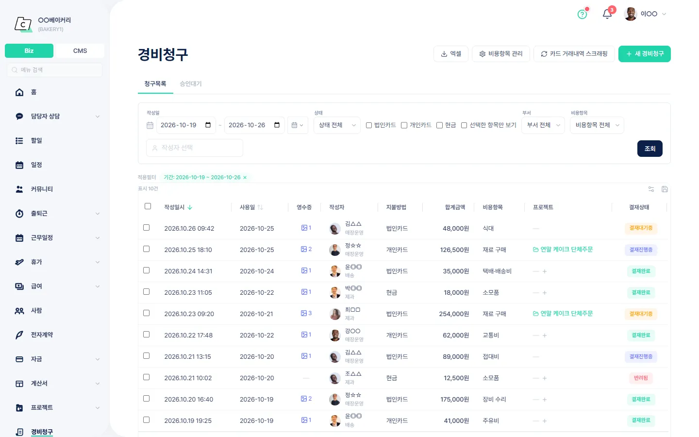Open the notifications bell

point(607,14)
